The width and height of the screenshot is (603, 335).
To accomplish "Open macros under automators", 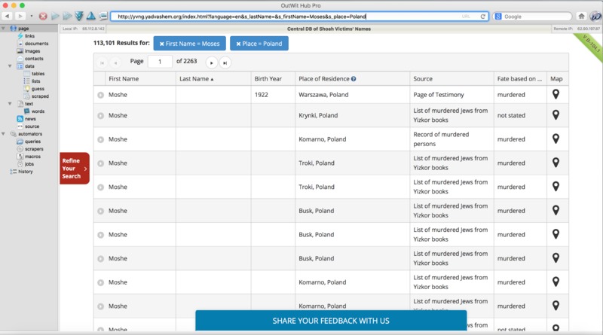I will point(32,157).
